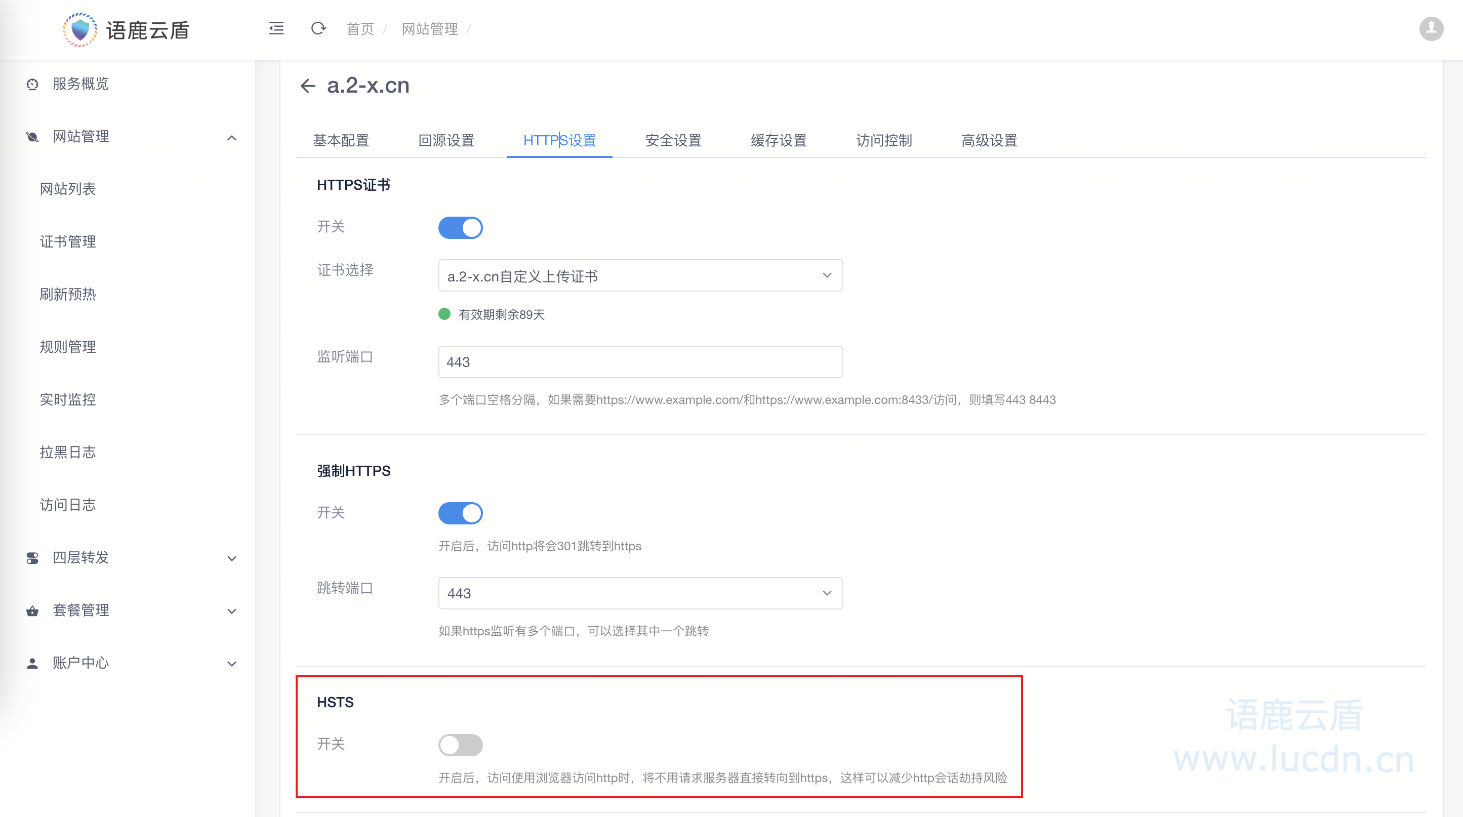This screenshot has height=817, width=1463.
Task: Enable the HSTS switch
Action: pyautogui.click(x=460, y=744)
